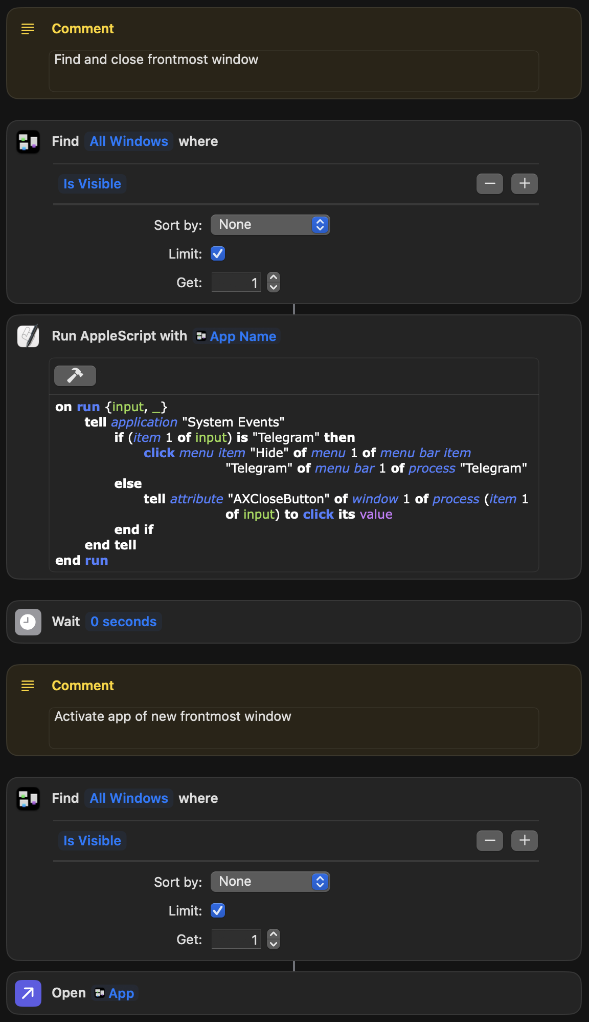Click the hammer compile button in AppleScript
Viewport: 589px width, 1022px height.
coord(75,376)
